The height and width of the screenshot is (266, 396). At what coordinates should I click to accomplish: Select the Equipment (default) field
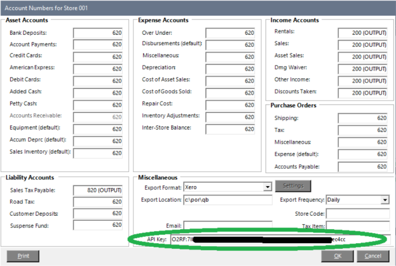[x=98, y=129]
